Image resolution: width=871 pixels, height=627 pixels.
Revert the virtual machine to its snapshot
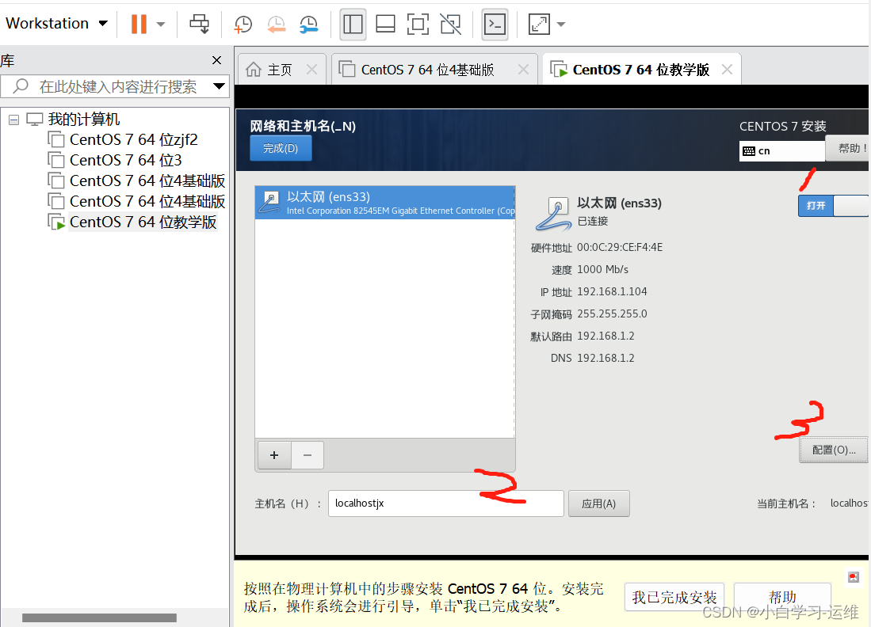pos(276,24)
